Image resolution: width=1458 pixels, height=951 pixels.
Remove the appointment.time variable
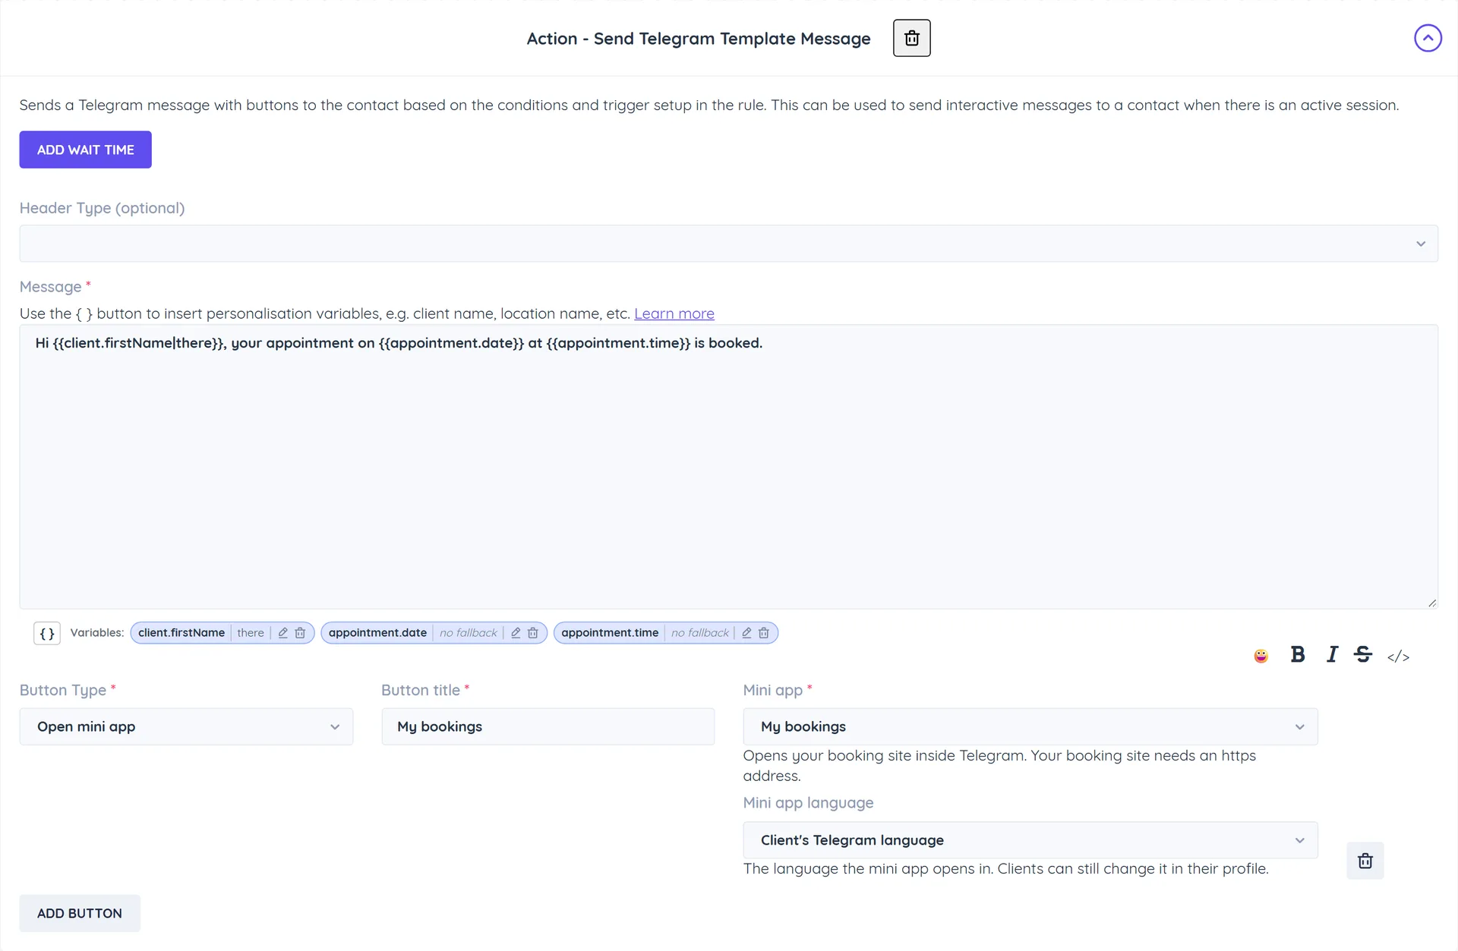[x=764, y=633]
